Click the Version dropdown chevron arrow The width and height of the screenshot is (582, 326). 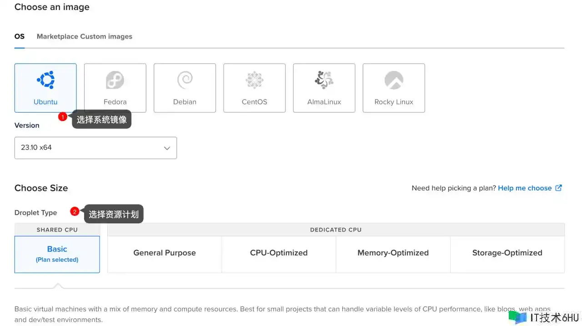point(167,148)
